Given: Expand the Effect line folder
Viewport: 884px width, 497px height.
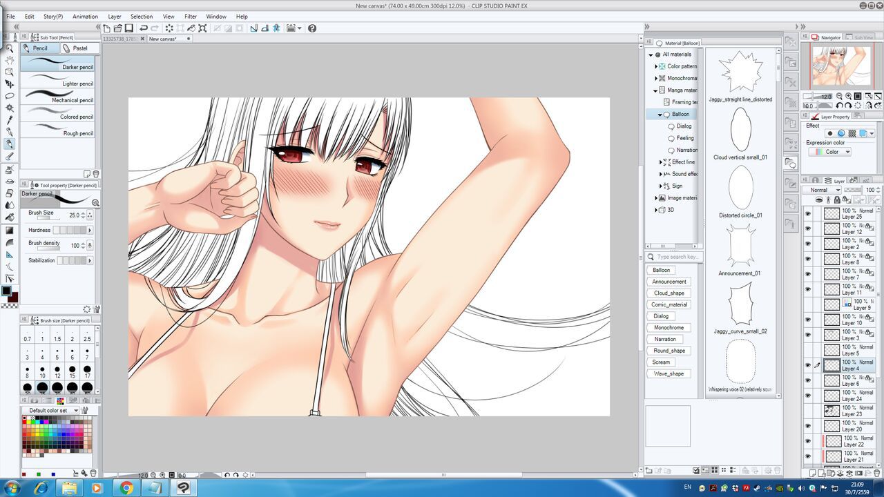Looking at the screenshot, I should coord(660,162).
